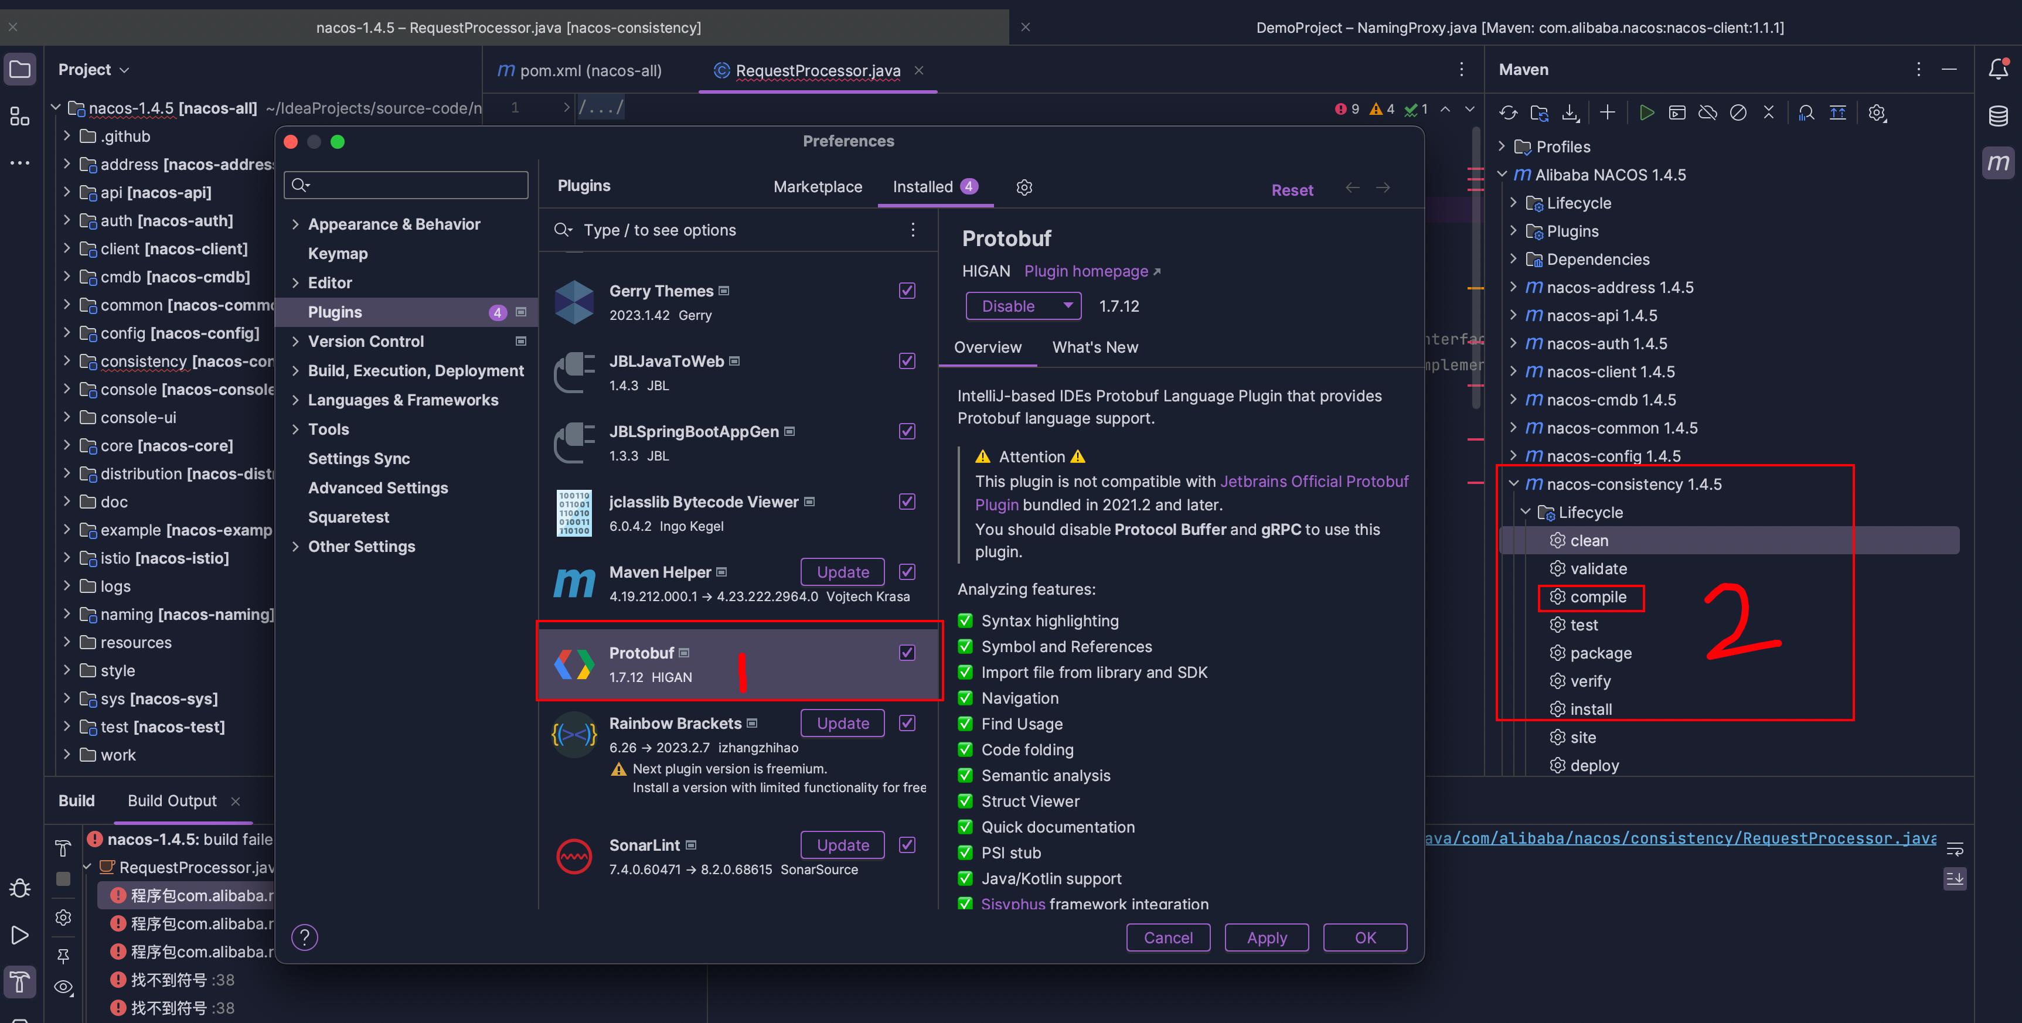Toggle Skip Tests Mode icon in Maven
The image size is (2022, 1023).
point(1739,113)
